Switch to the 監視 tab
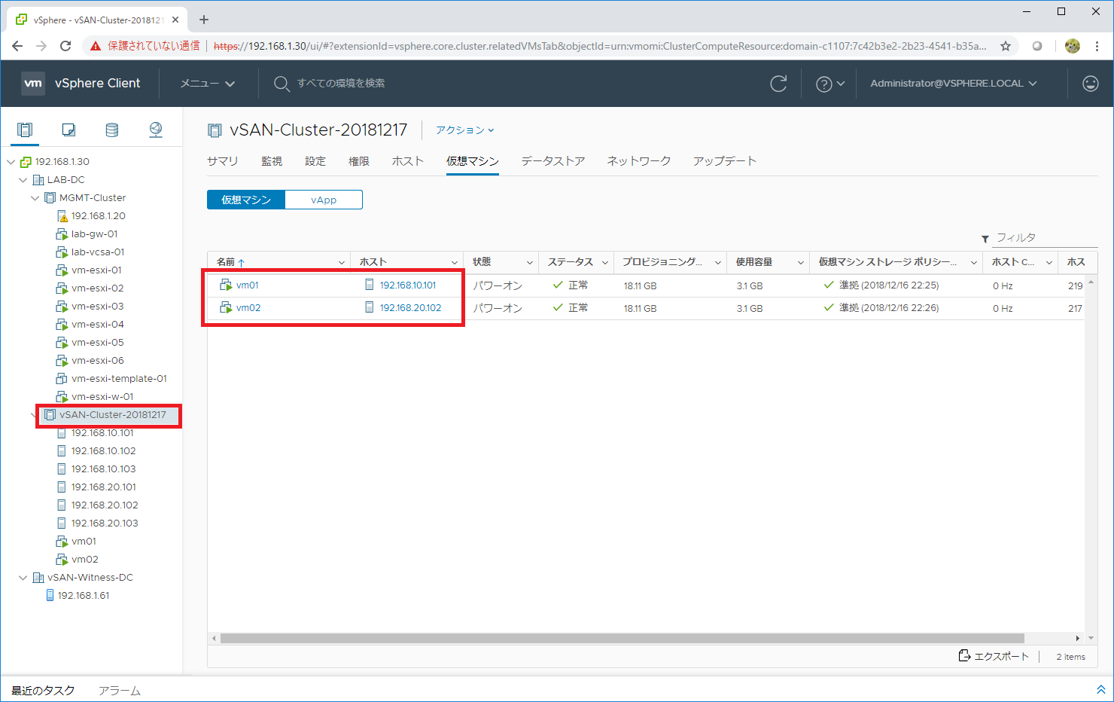This screenshot has width=1114, height=702. [x=272, y=161]
